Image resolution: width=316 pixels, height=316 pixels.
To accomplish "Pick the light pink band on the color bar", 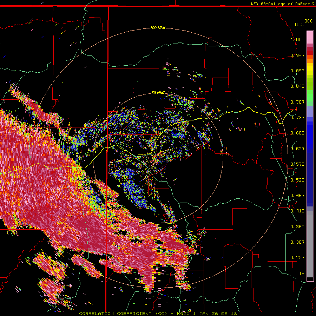I will (x=310, y=37).
